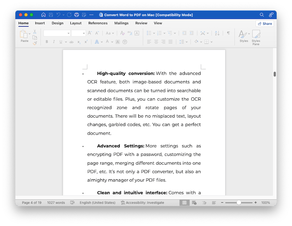Open the font name dropdown
This screenshot has width=292, height=226.
[57, 33]
